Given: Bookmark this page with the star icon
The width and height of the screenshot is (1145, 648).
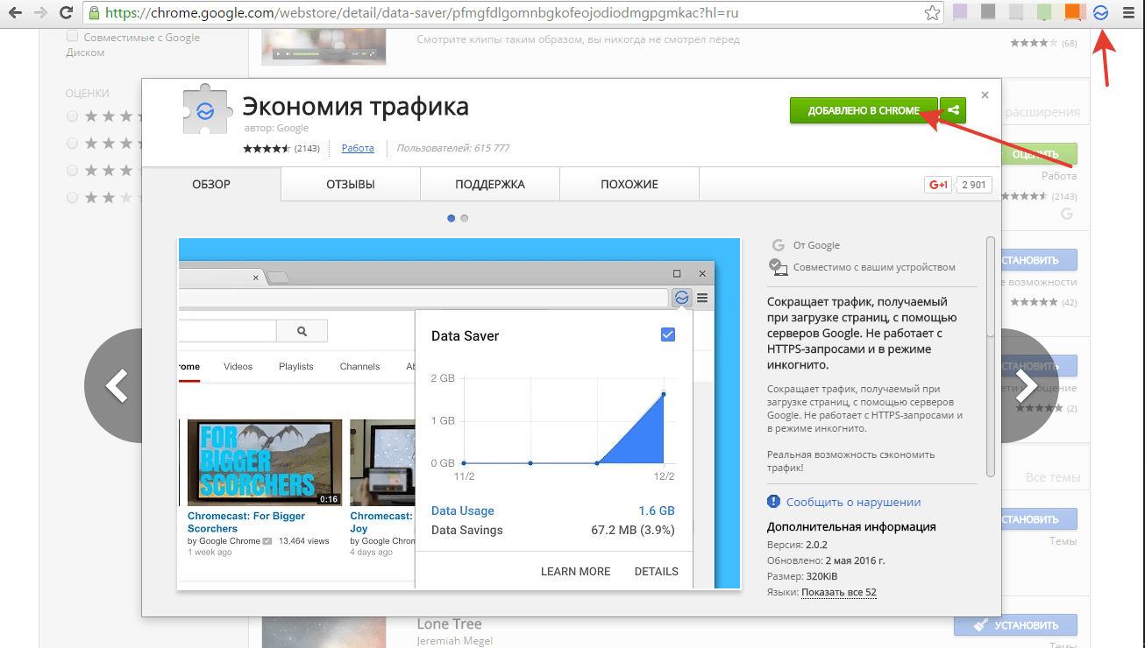Looking at the screenshot, I should point(933,13).
